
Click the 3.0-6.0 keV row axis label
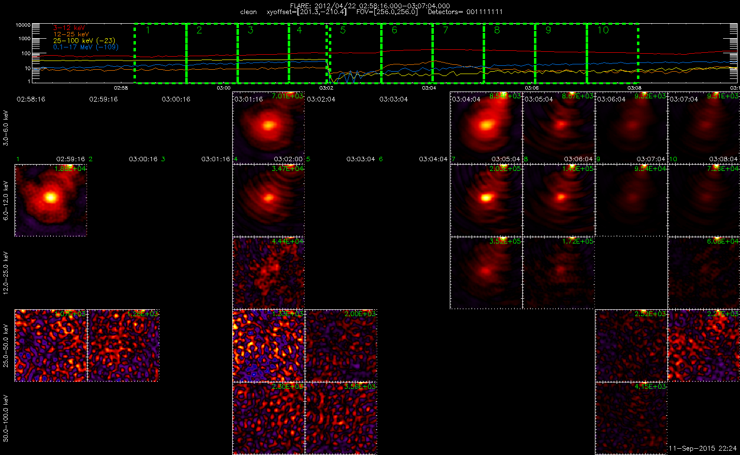click(x=6, y=128)
